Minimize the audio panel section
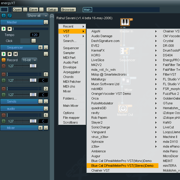Screen dimensions: 180x180 click(46, 109)
